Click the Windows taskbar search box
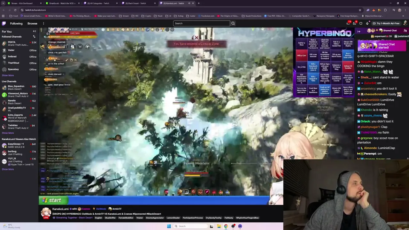The width and height of the screenshot is (409, 230). point(190,226)
